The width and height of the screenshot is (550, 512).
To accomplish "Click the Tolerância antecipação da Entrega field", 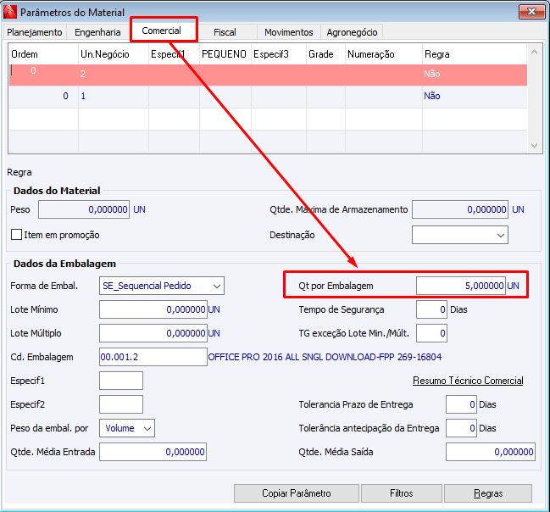I will 461,428.
